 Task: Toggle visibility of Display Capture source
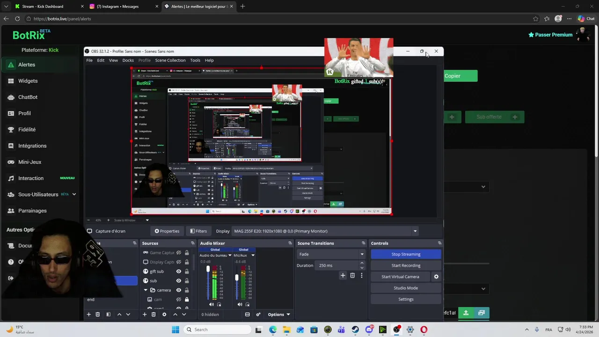pyautogui.click(x=178, y=262)
